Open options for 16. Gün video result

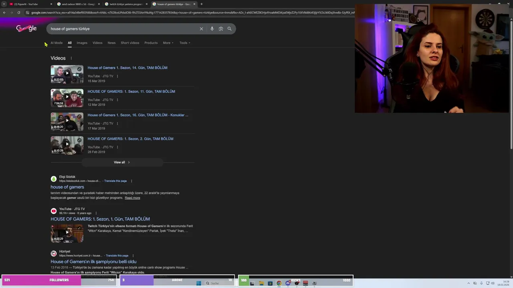point(117,123)
